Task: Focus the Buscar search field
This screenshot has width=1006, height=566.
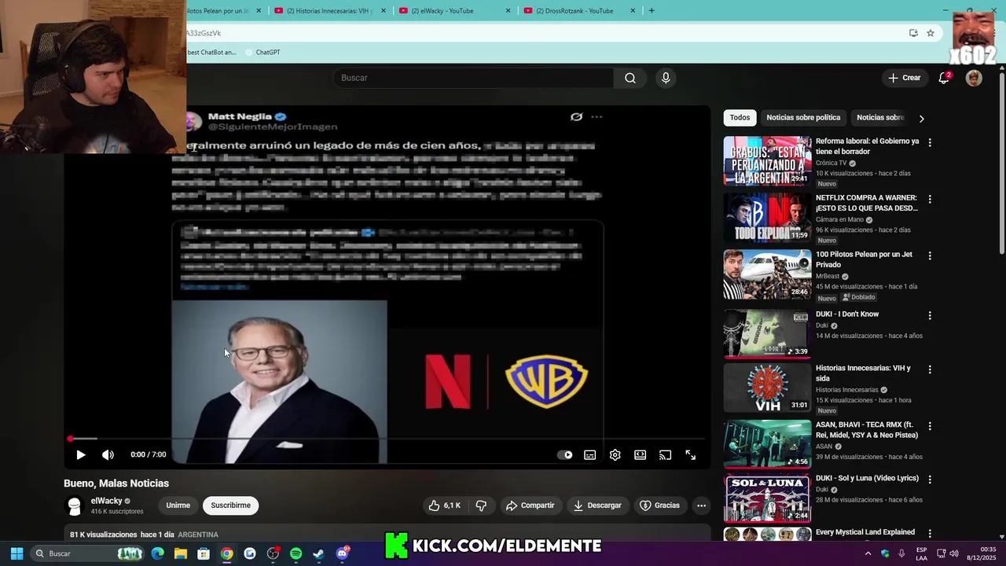Action: pyautogui.click(x=473, y=78)
